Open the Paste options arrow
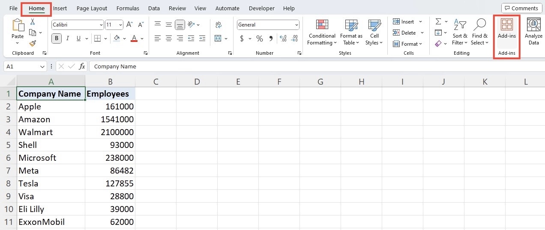The image size is (545, 230). tap(18, 43)
